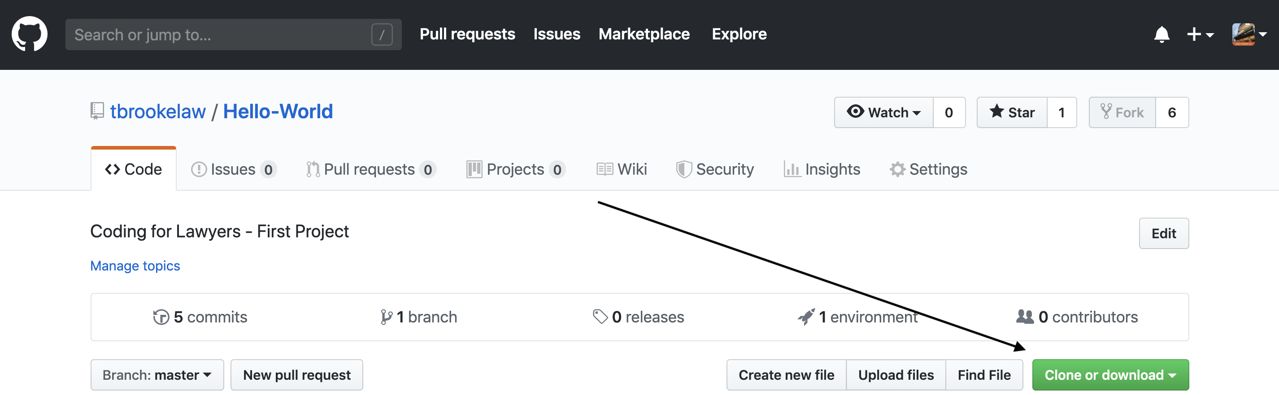
Task: Click the Fork icon glyph
Action: click(x=1106, y=111)
